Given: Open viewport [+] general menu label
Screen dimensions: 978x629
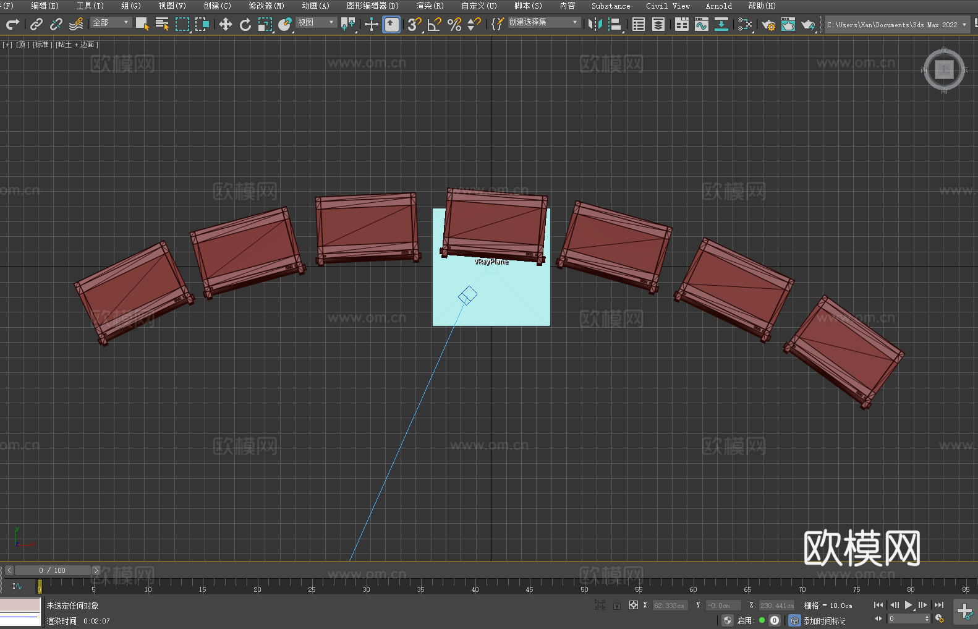Looking at the screenshot, I should (7, 45).
